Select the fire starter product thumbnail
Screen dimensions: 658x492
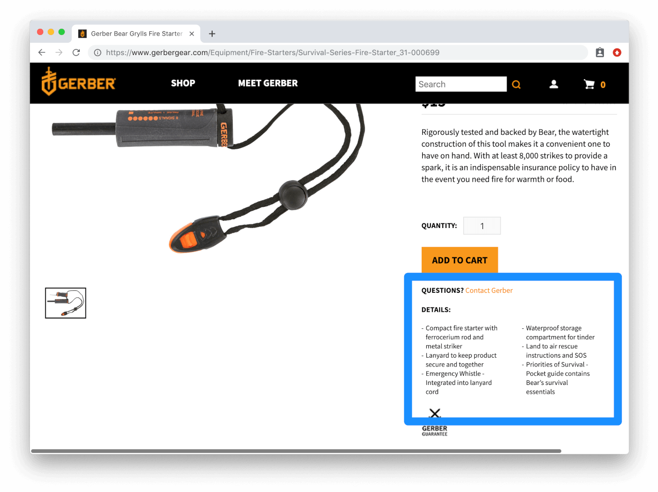pyautogui.click(x=65, y=303)
